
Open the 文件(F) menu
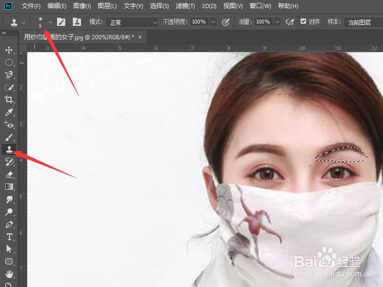click(31, 6)
